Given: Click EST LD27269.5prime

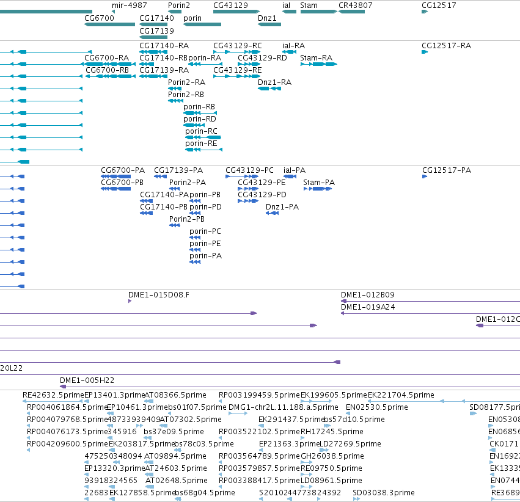Looking at the screenshot, I should tap(324, 450).
